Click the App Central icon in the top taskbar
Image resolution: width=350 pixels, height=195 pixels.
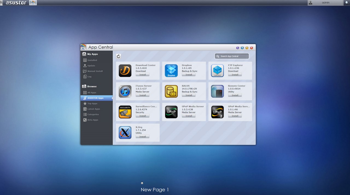tap(33, 3)
